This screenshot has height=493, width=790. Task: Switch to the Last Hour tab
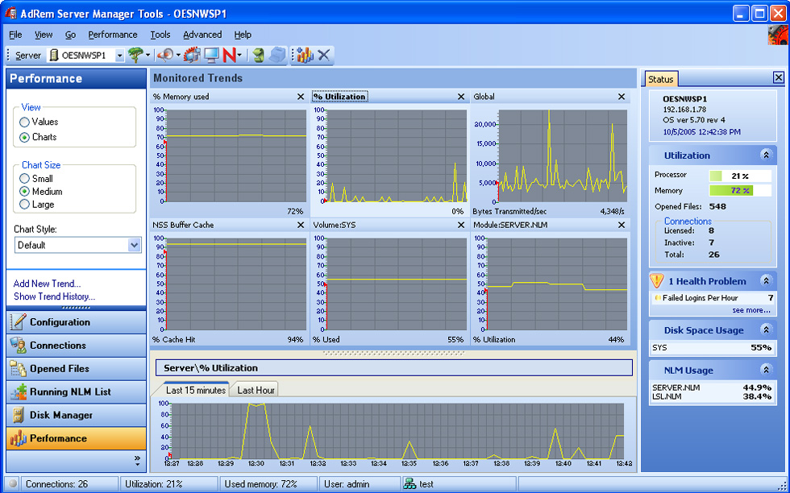point(256,390)
